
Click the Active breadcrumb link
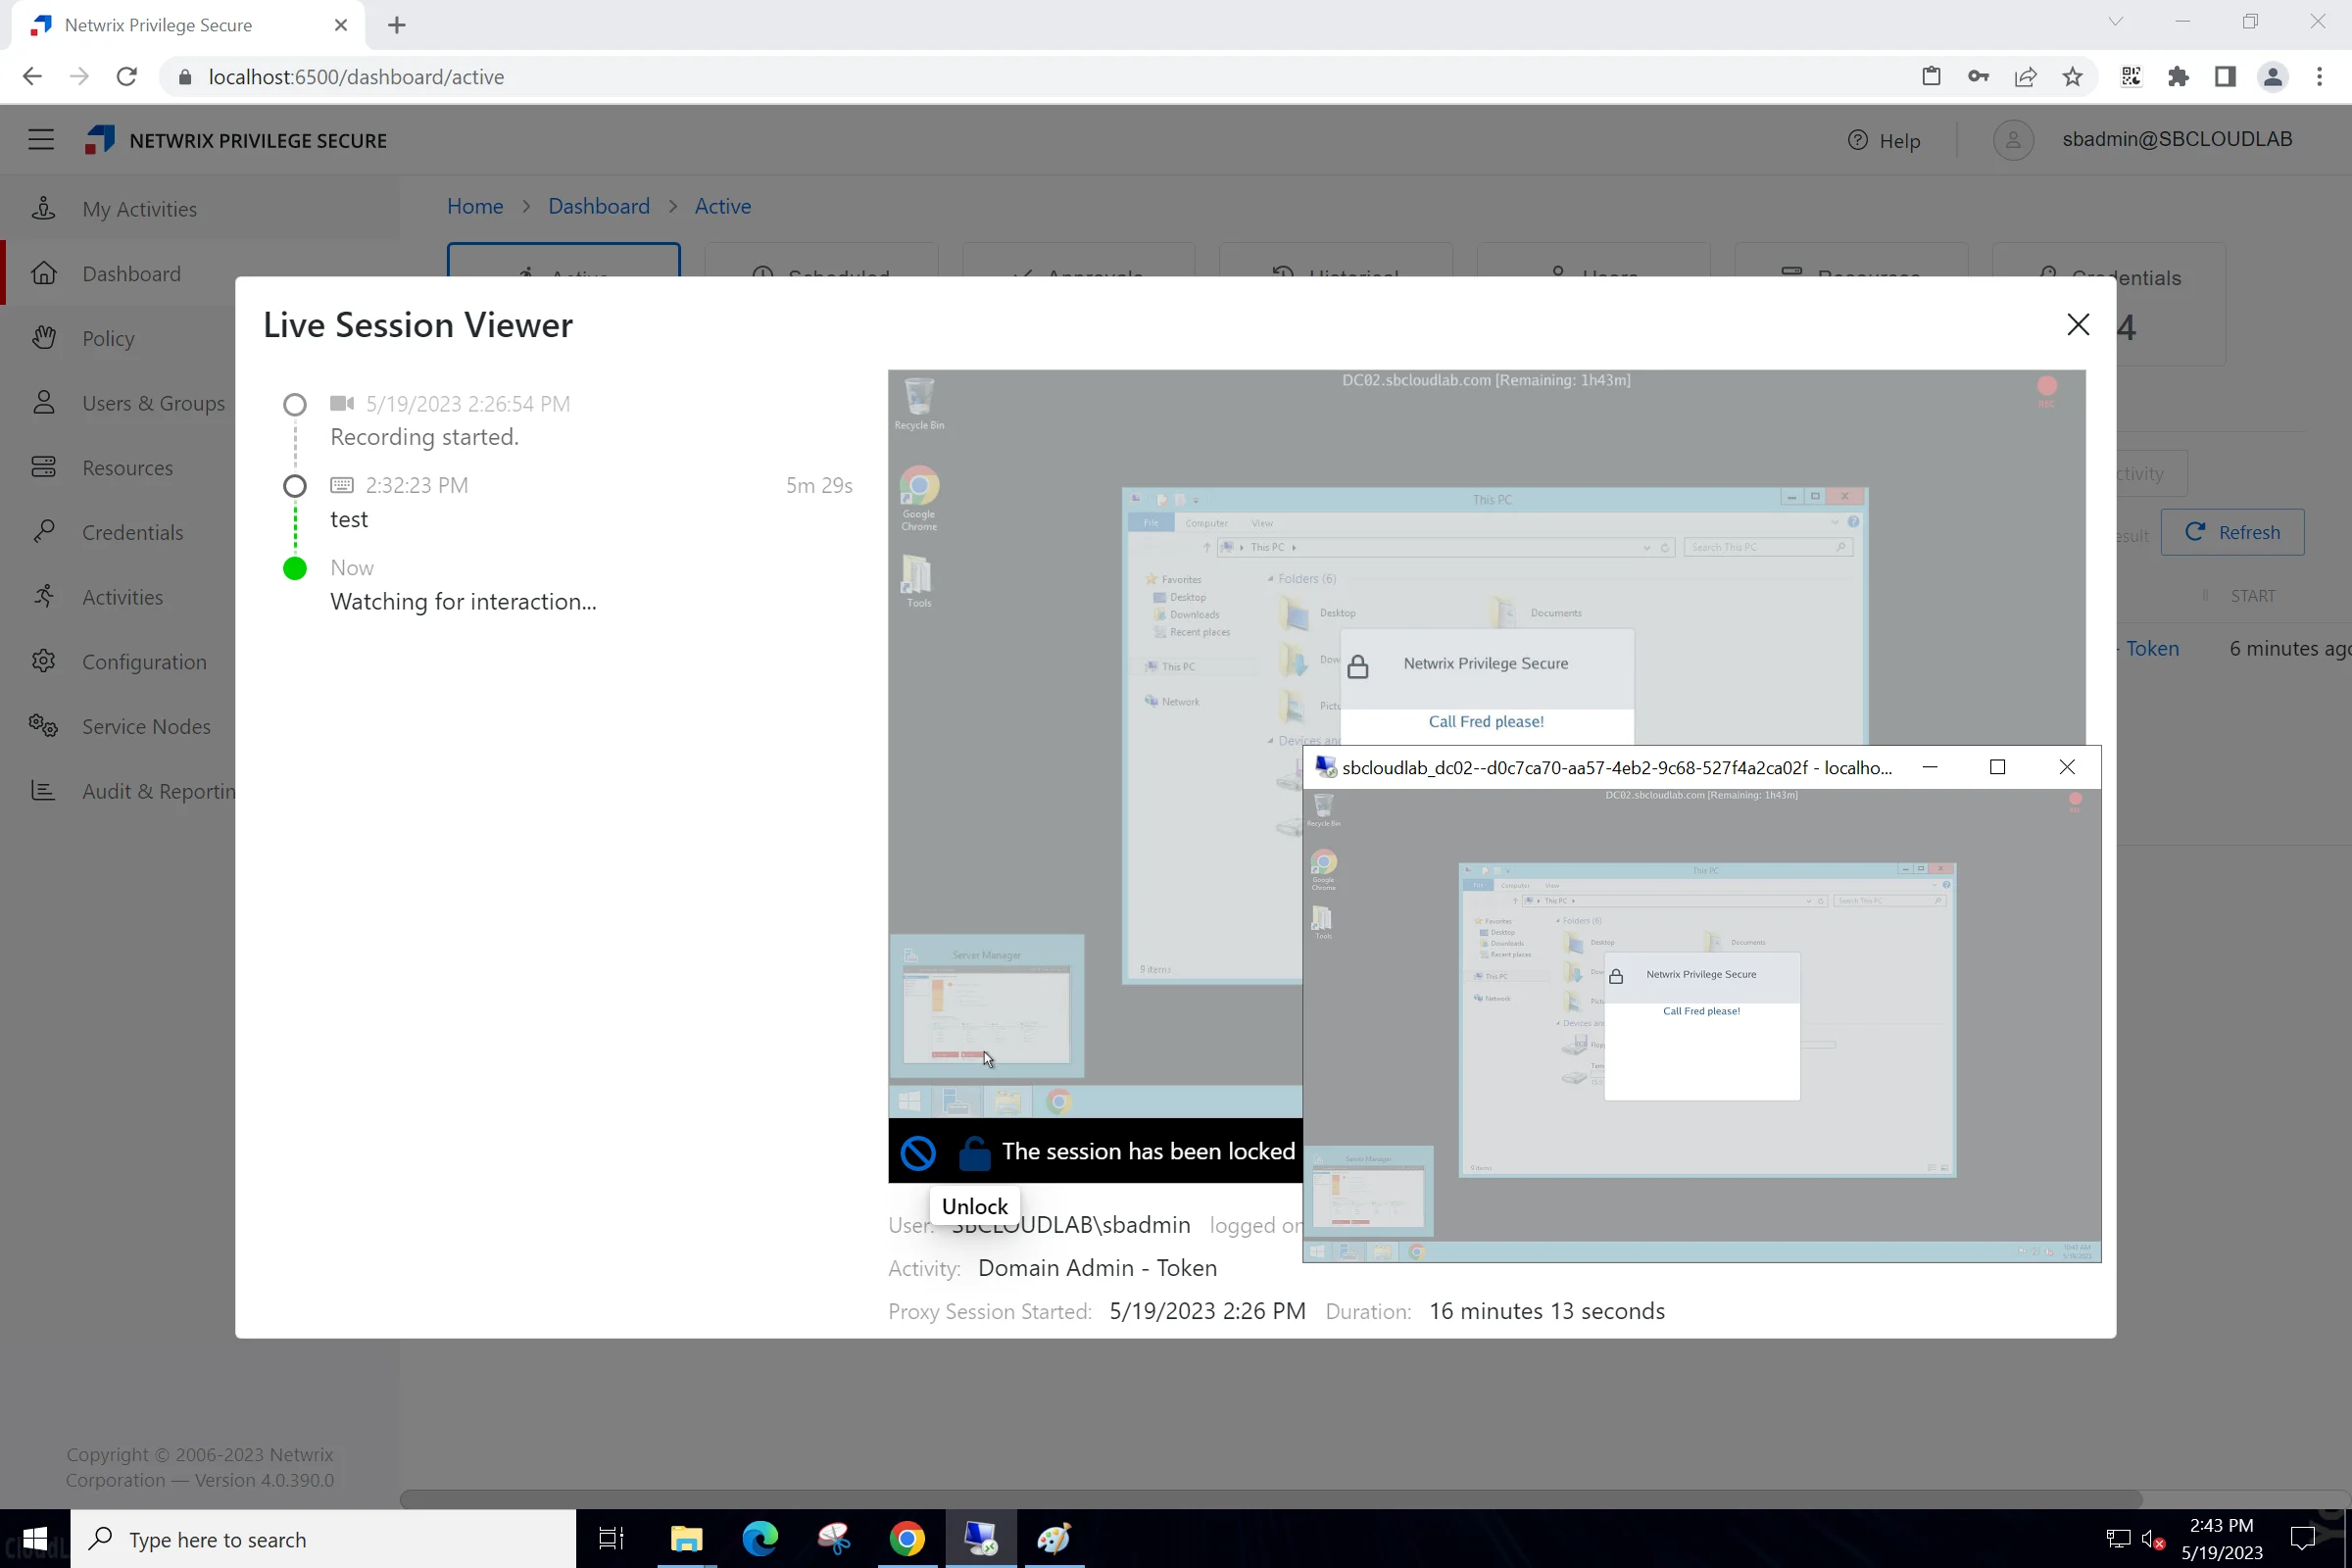(722, 206)
